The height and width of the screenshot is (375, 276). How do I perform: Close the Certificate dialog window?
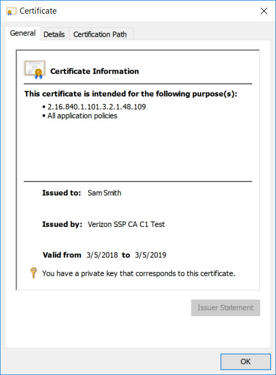(264, 11)
